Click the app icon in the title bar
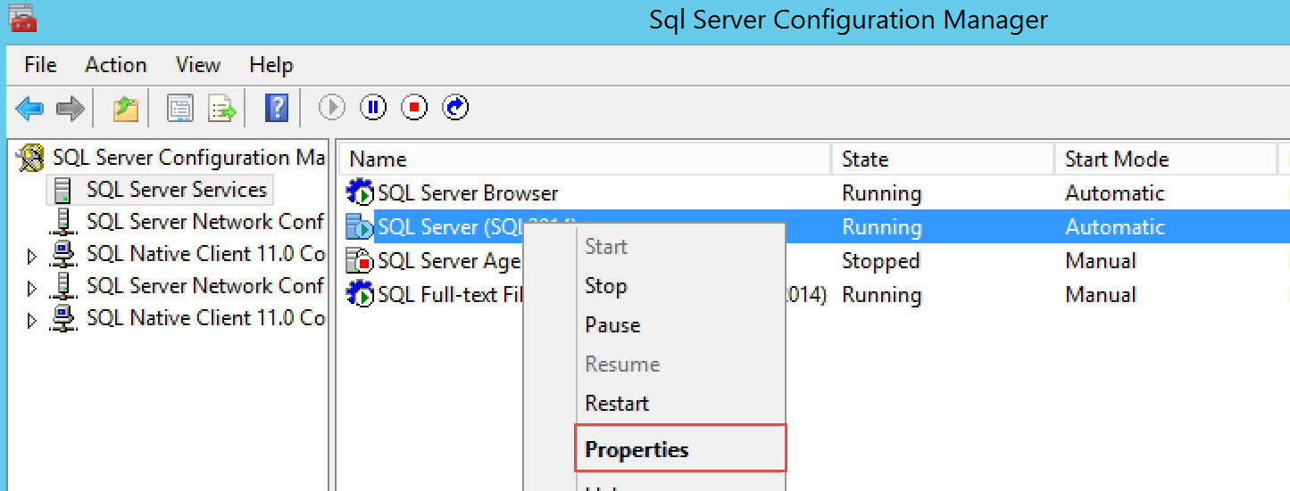The image size is (1290, 491). pyautogui.click(x=22, y=18)
